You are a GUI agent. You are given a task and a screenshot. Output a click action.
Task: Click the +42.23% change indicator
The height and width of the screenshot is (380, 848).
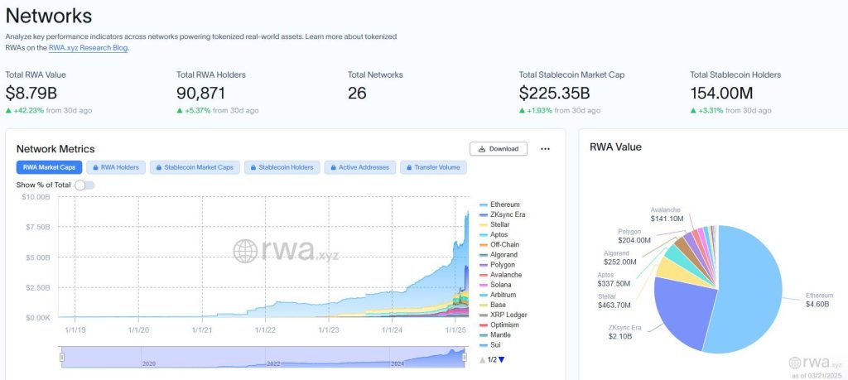[x=25, y=110]
